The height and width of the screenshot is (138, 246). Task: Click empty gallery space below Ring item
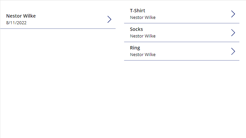pyautogui.click(x=182, y=98)
